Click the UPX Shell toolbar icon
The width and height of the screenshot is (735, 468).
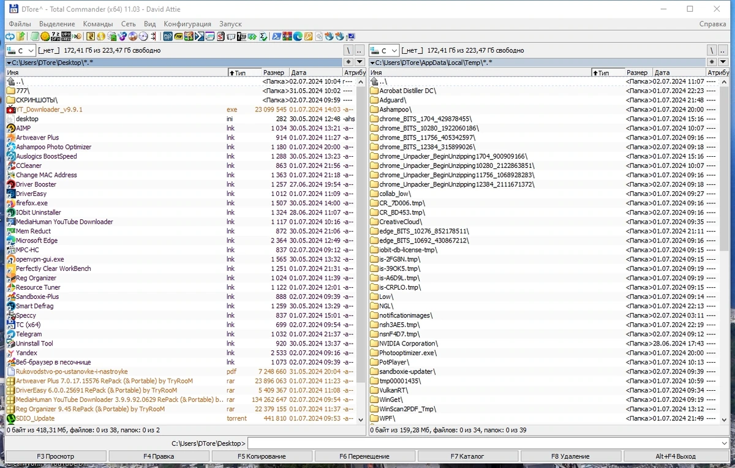pos(66,36)
